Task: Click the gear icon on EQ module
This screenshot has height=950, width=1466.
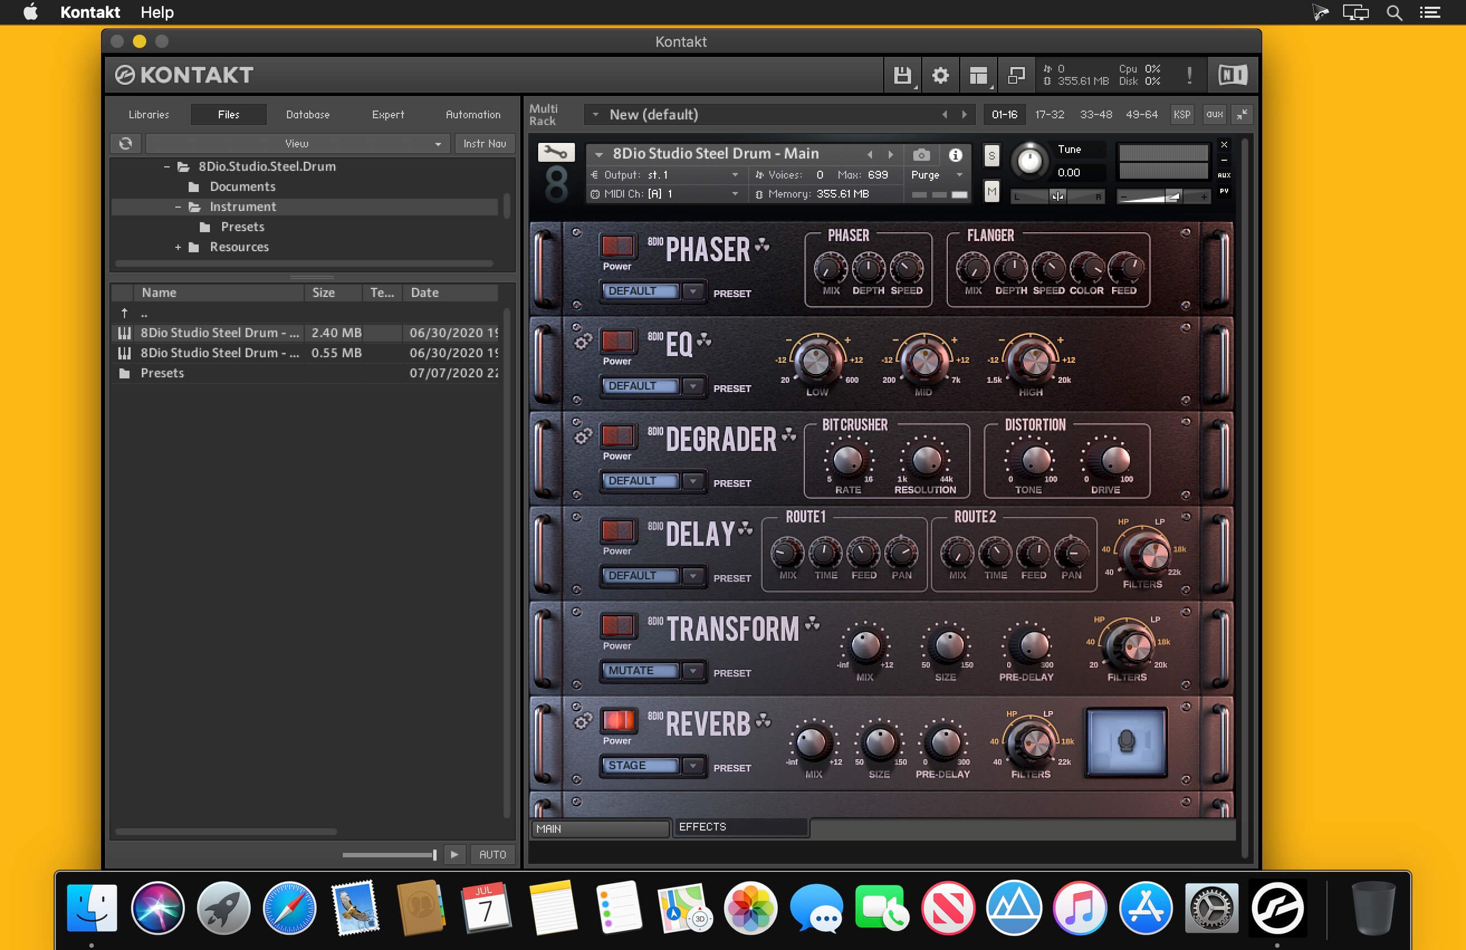Action: tap(582, 342)
